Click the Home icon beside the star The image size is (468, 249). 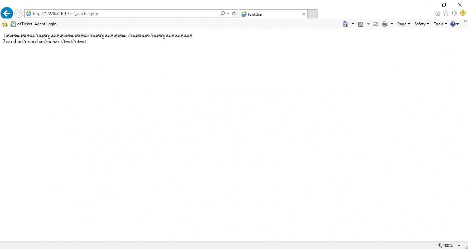(438, 13)
